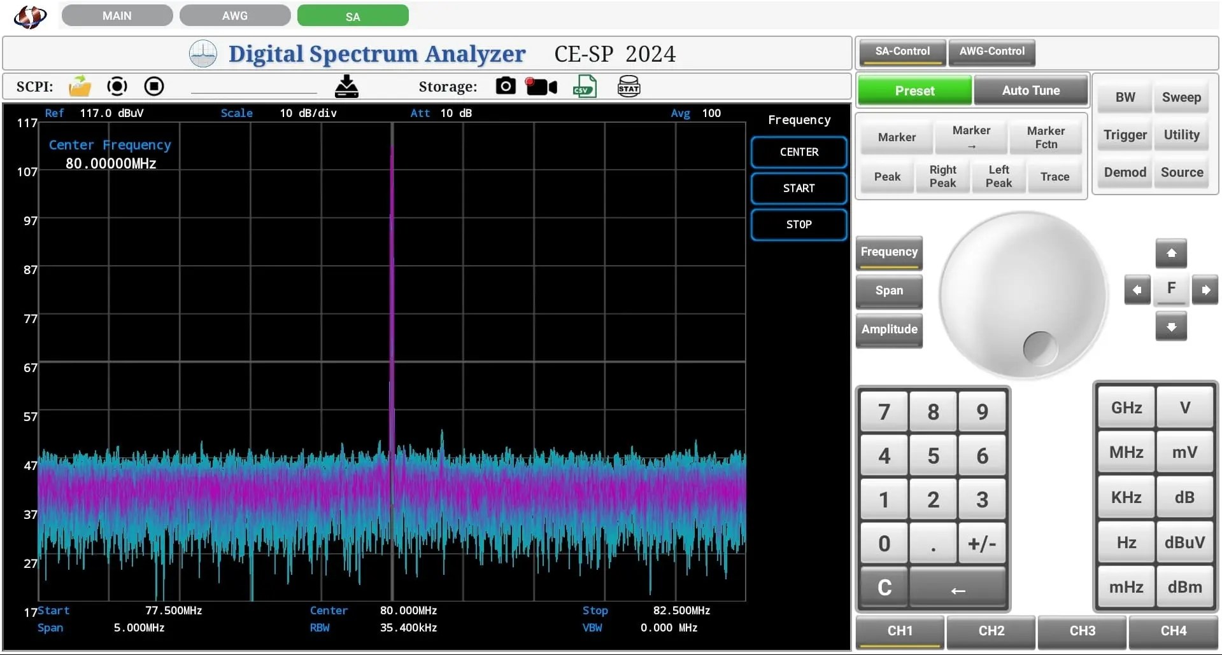Open the SCPI folder icon
The width and height of the screenshot is (1222, 655).
pyautogui.click(x=80, y=86)
